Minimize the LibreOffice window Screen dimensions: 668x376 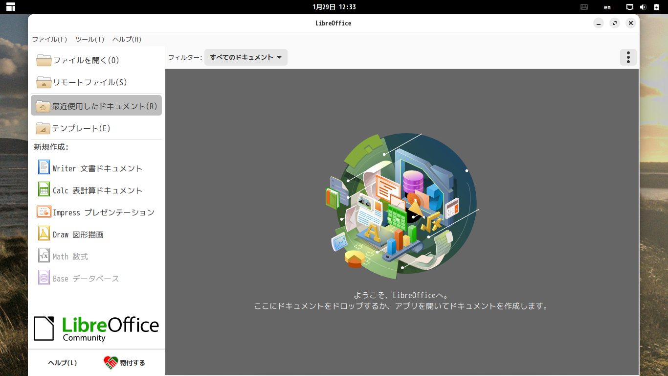[x=599, y=23]
